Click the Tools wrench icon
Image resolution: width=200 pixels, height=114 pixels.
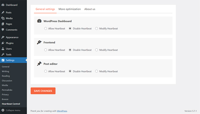pyautogui.click(x=3, y=55)
